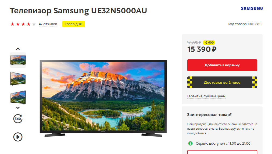272x154 pixels.
Task: Click the Доставка за 2 часа banner
Action: [x=222, y=82]
